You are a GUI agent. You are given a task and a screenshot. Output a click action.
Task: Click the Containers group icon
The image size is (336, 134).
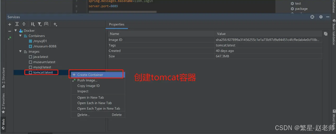[x=26, y=36]
